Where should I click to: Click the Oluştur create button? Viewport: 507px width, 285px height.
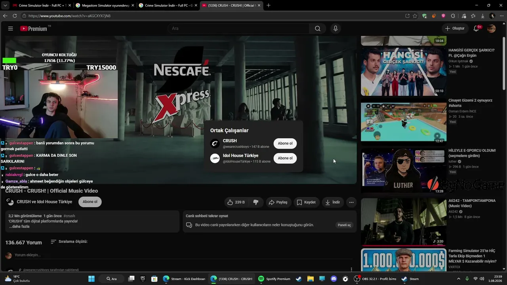pyautogui.click(x=455, y=28)
